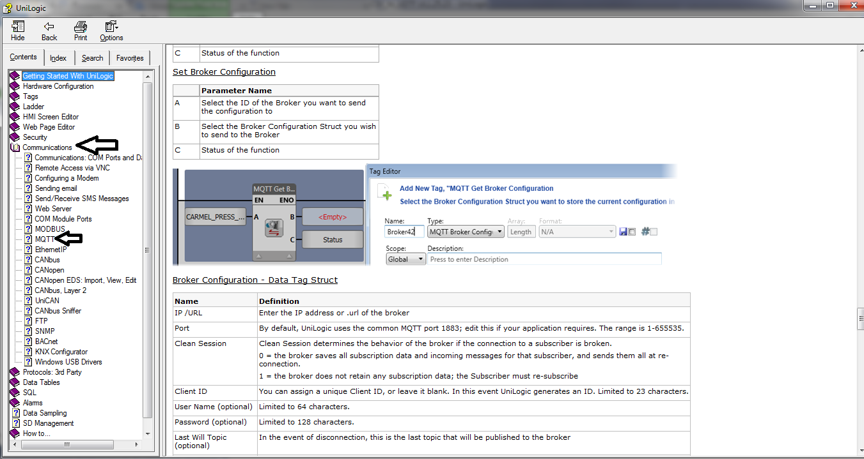864x459 pixels.
Task: Click the KNX Configurator topic icon
Action: click(x=29, y=352)
